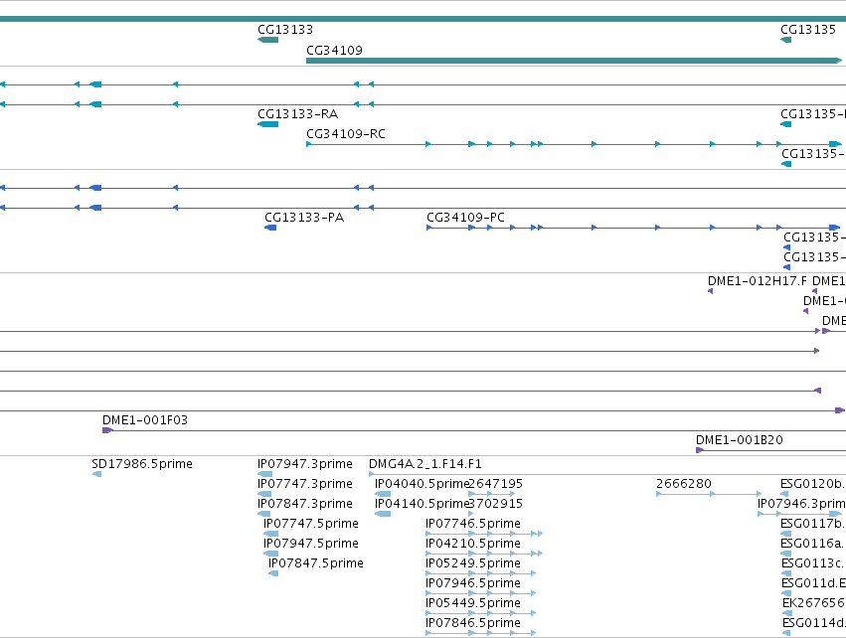
Task: Click the DME1-012H17.F marker
Action: (x=710, y=291)
